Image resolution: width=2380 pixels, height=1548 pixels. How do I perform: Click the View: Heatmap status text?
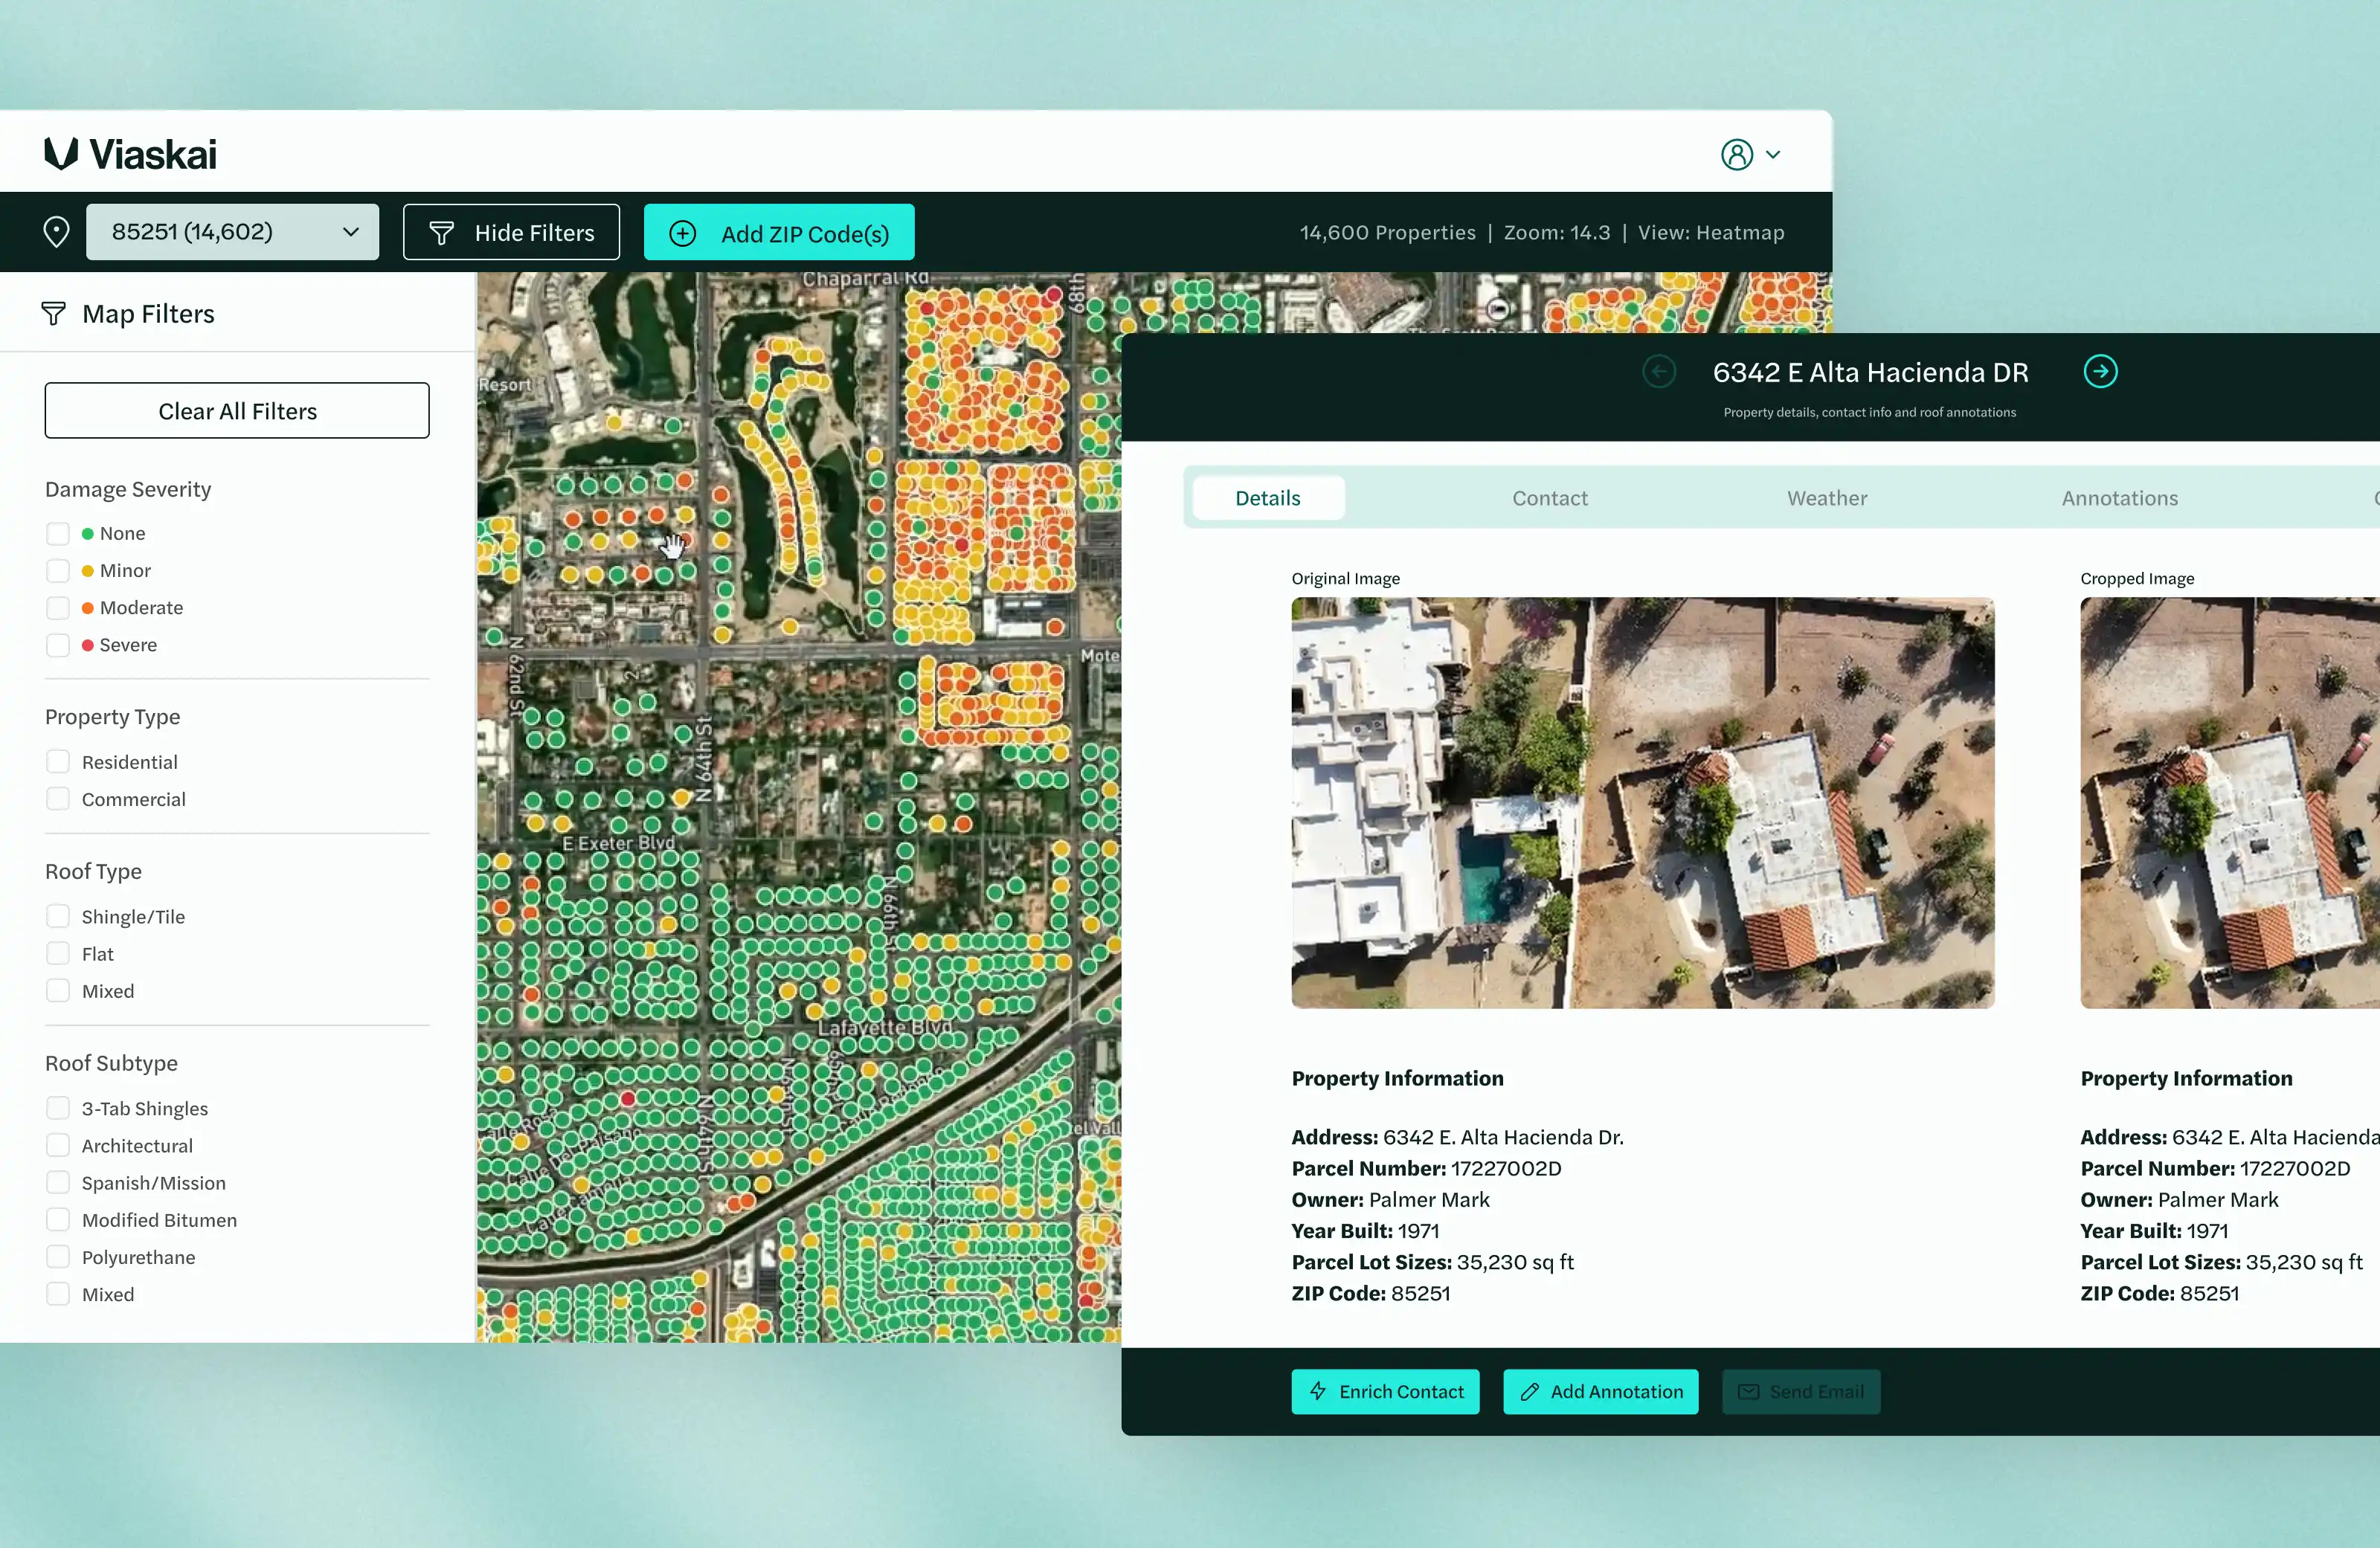[1711, 232]
